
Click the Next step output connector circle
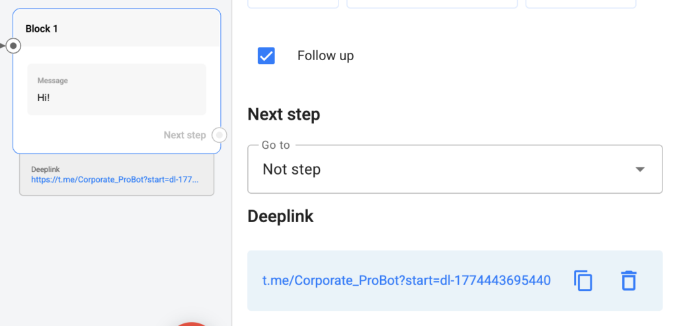[219, 135]
